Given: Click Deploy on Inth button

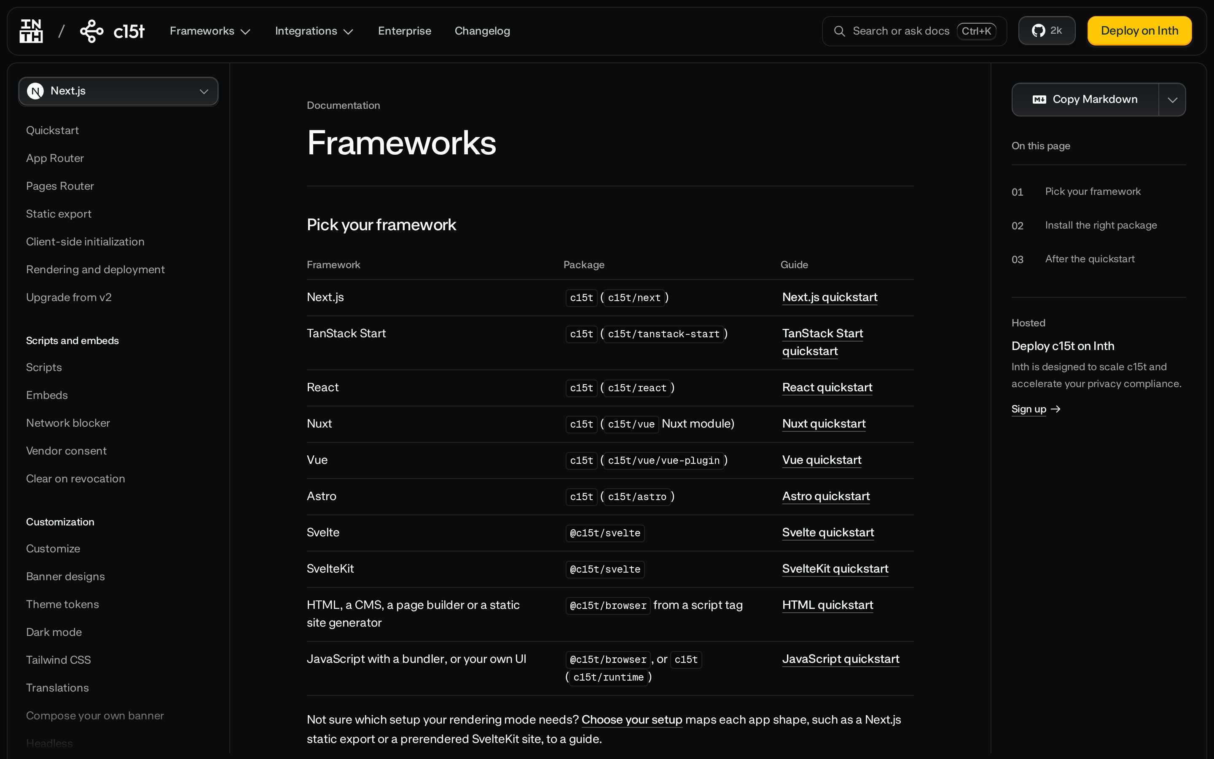Looking at the screenshot, I should tap(1139, 31).
